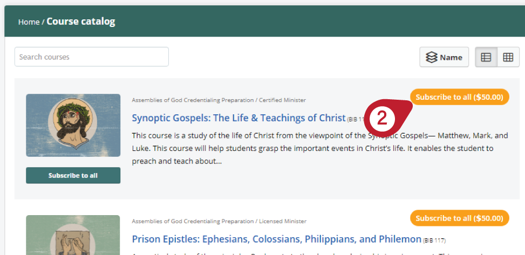525x255 pixels.
Task: Click the Course catalog breadcrumb title
Action: (81, 22)
